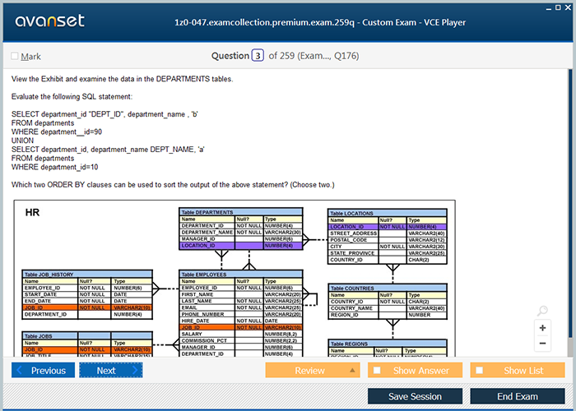Click the HR exhibit diagram image
The image size is (576, 411).
235,278
